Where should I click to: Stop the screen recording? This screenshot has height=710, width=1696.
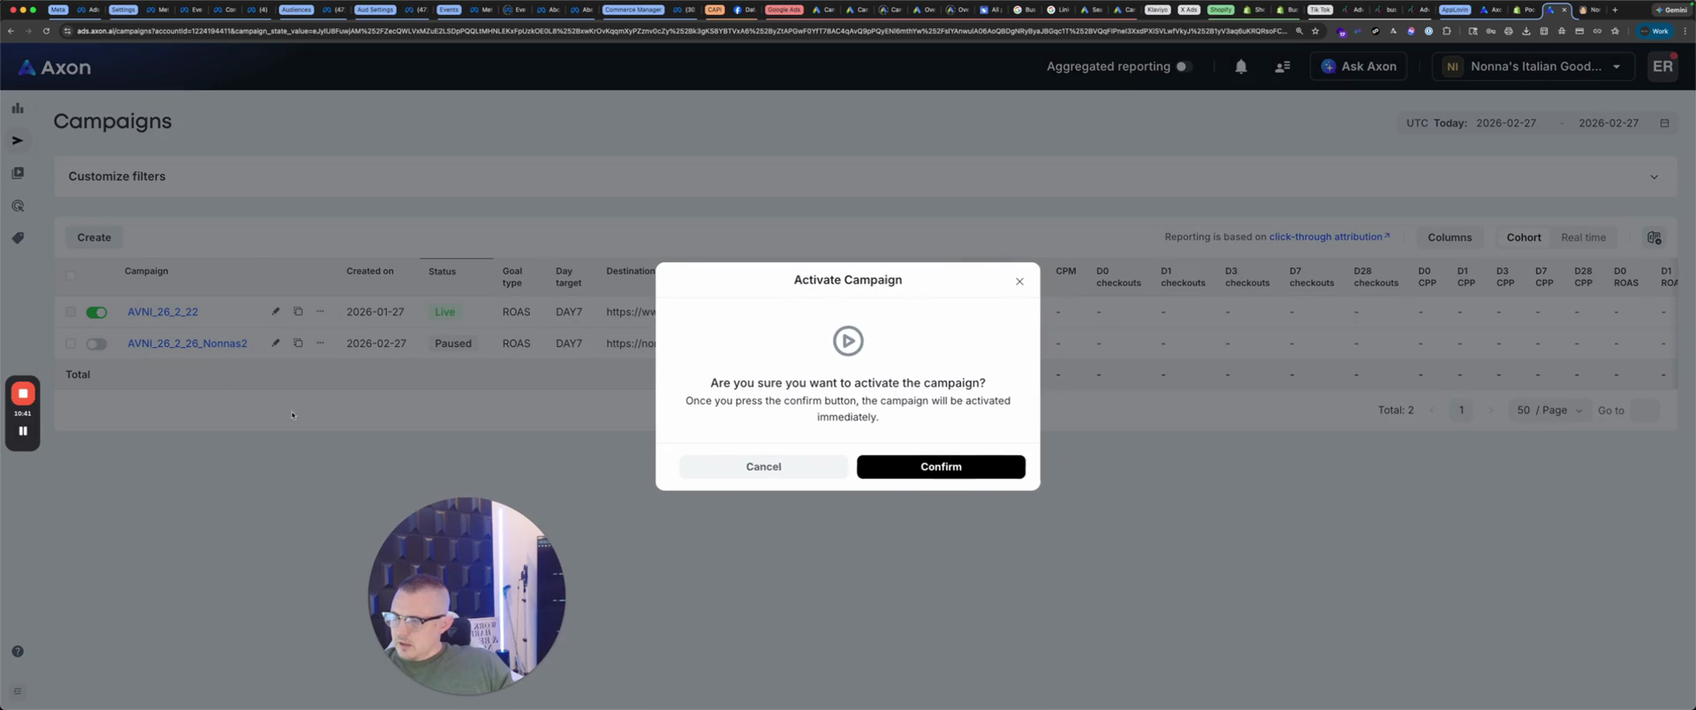click(23, 394)
